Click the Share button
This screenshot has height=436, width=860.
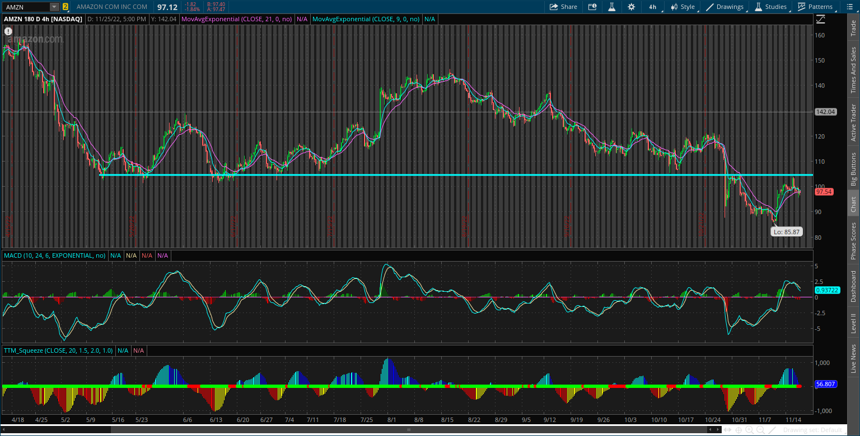563,7
